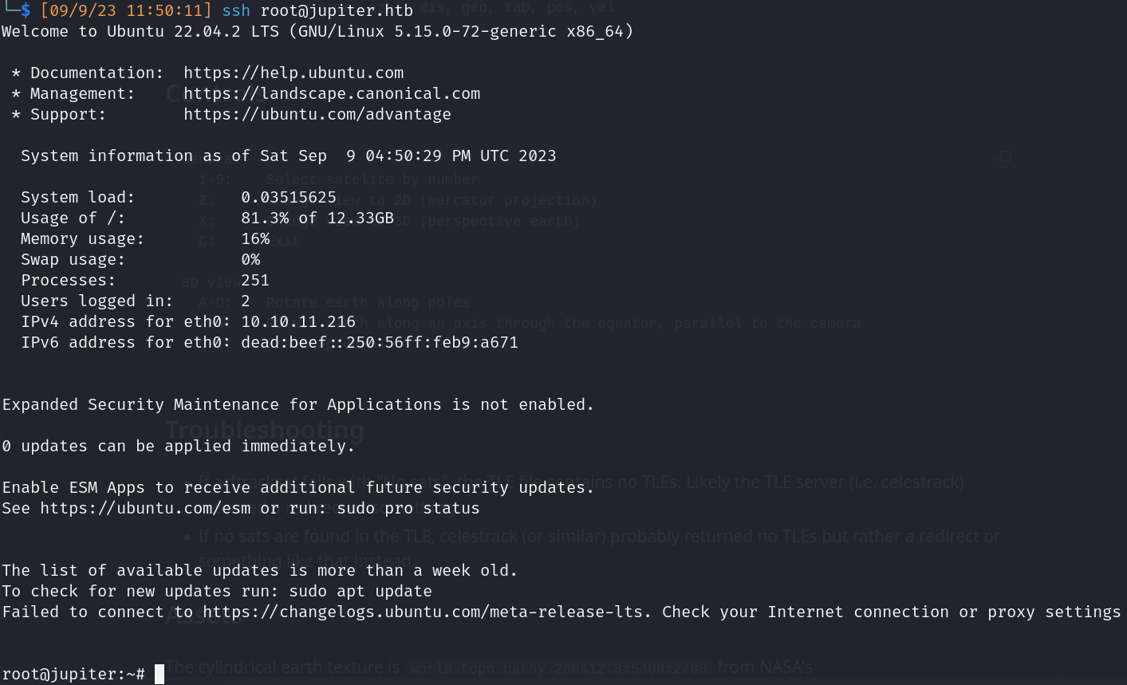Open the https://ubuntu.com/esm link
This screenshot has width=1127, height=685.
pos(145,508)
